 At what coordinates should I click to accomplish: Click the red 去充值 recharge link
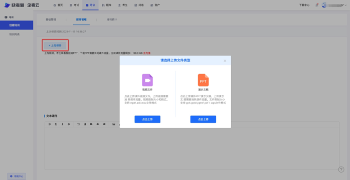point(147,53)
